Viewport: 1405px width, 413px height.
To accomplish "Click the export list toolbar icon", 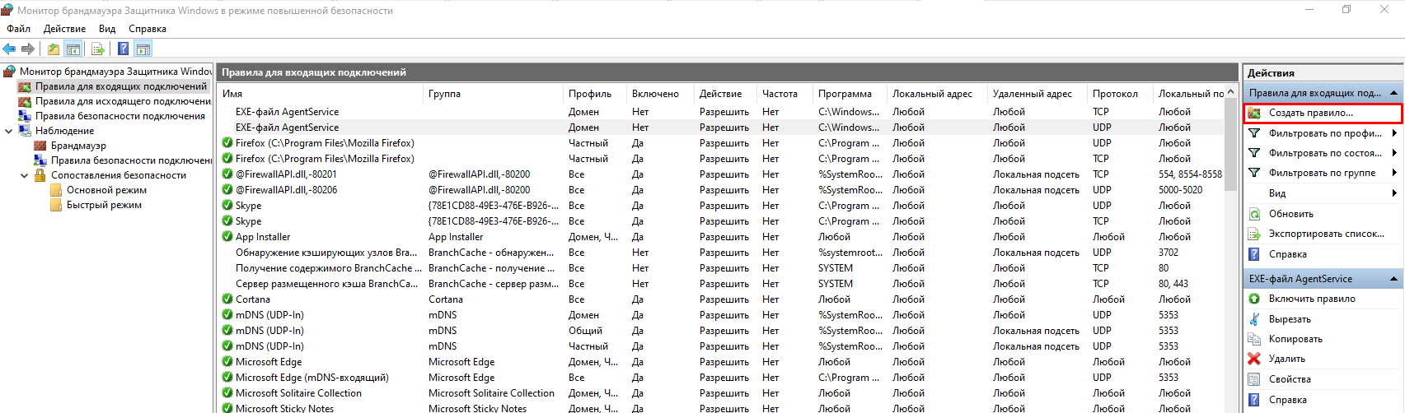I will pyautogui.click(x=97, y=49).
